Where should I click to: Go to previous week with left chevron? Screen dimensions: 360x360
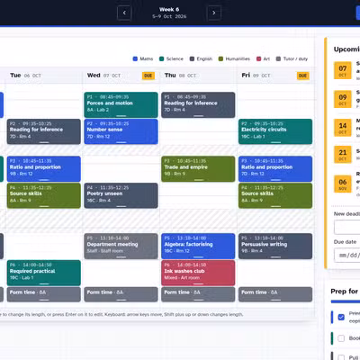(124, 13)
